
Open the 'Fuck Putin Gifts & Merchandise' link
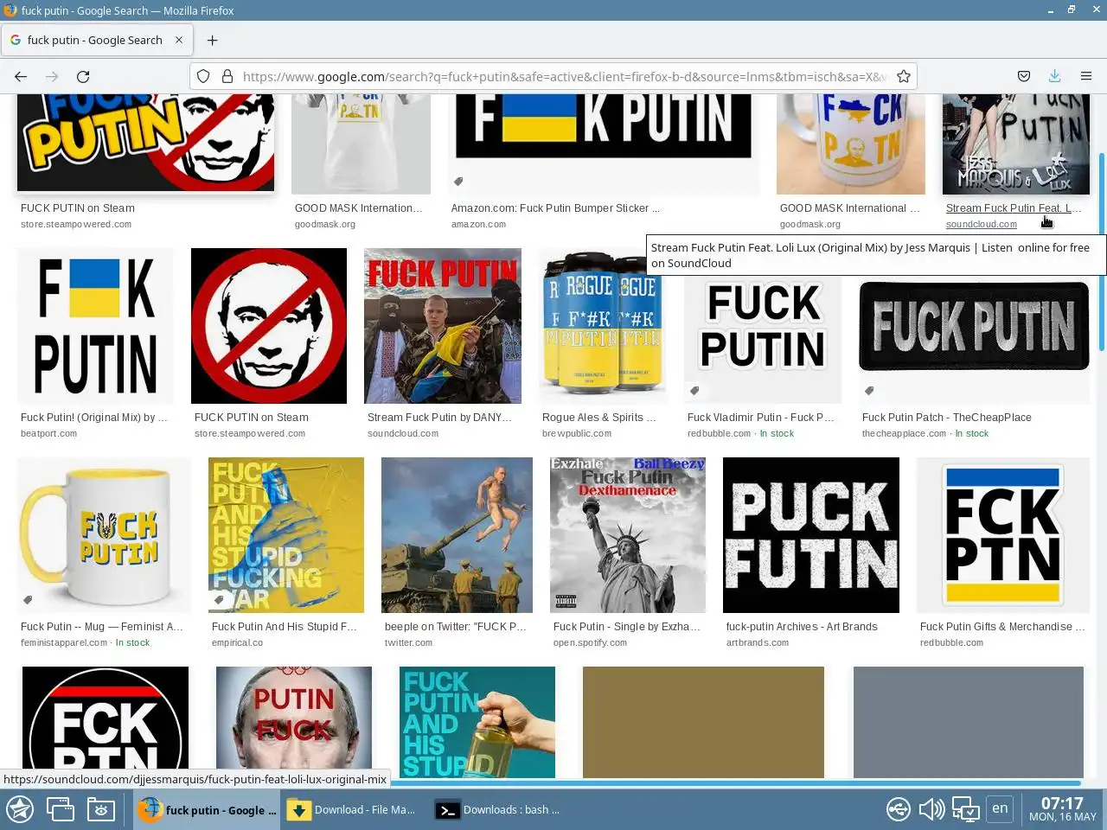1002,626
